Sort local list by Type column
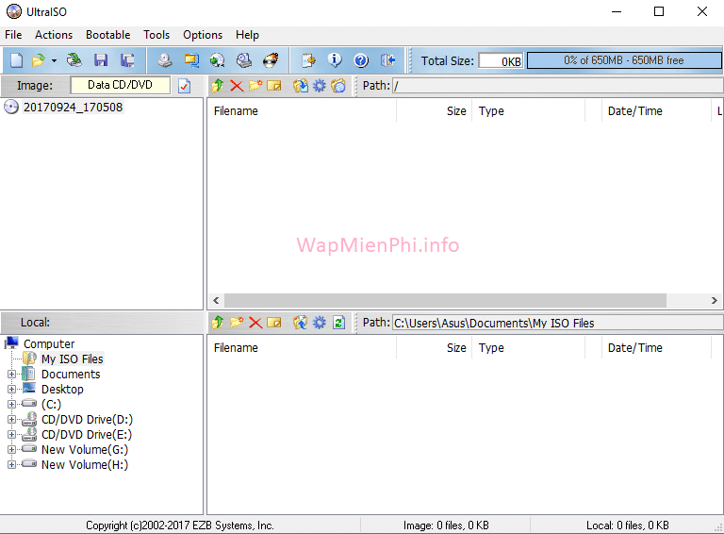The image size is (724, 534). tap(528, 348)
